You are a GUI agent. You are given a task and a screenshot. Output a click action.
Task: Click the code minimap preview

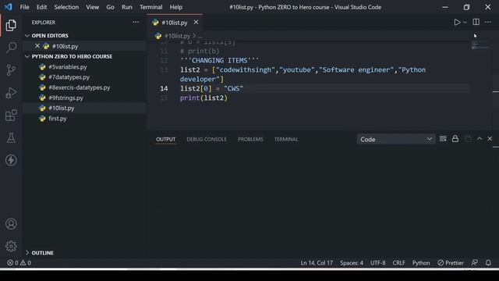(x=480, y=45)
